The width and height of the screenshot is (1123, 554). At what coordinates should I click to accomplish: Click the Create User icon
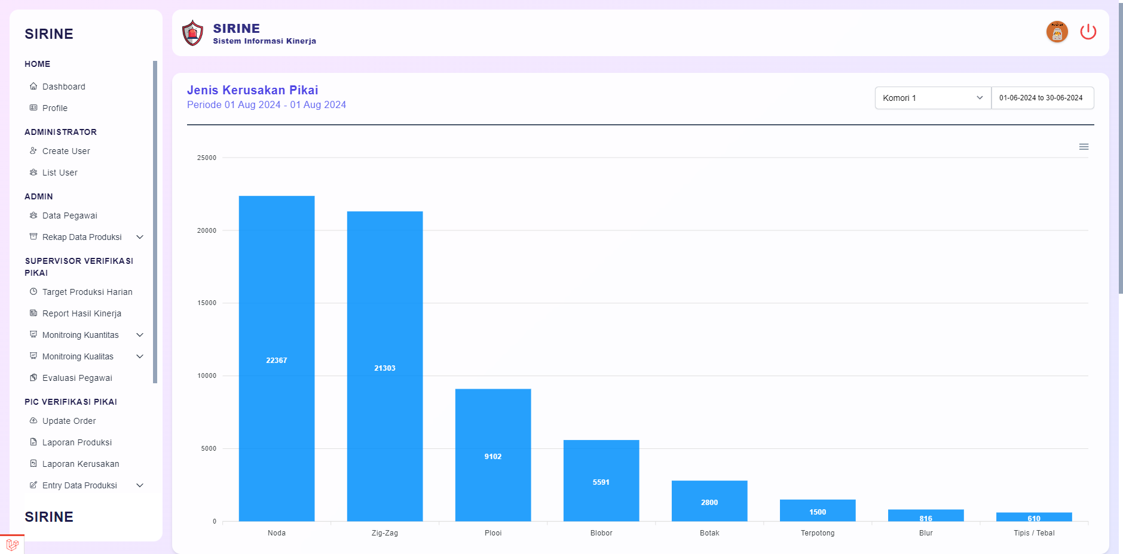[33, 151]
